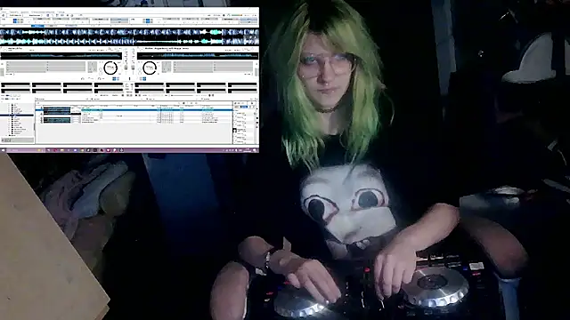570x320 pixels.
Task: Trigger first top-row sampler pad, left bank
Action: (16, 85)
